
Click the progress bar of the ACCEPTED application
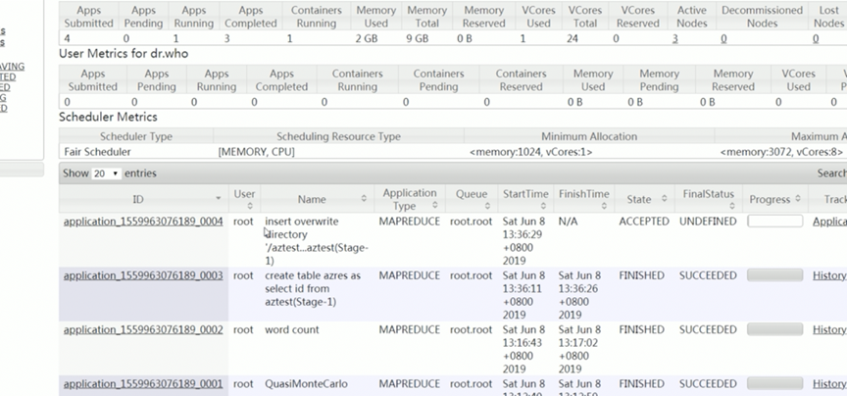774,222
